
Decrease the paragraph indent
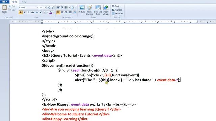click(58, 7)
